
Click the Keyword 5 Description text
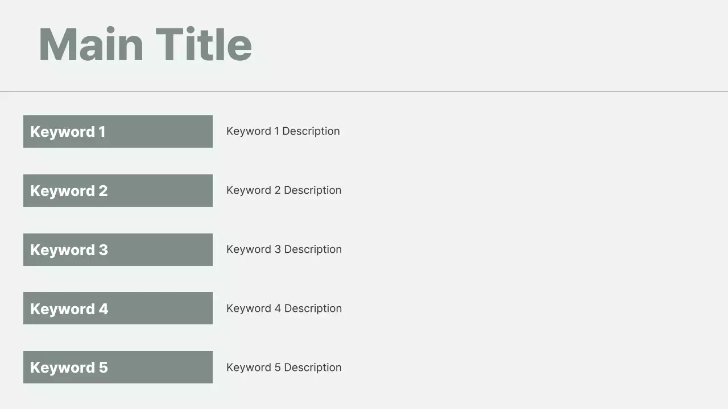coord(284,368)
